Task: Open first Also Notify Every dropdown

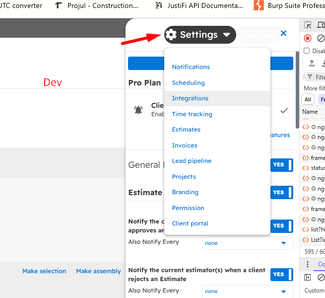Action: click(x=248, y=243)
